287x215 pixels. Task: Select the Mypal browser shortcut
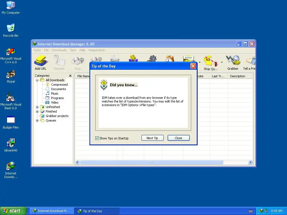tap(11, 77)
